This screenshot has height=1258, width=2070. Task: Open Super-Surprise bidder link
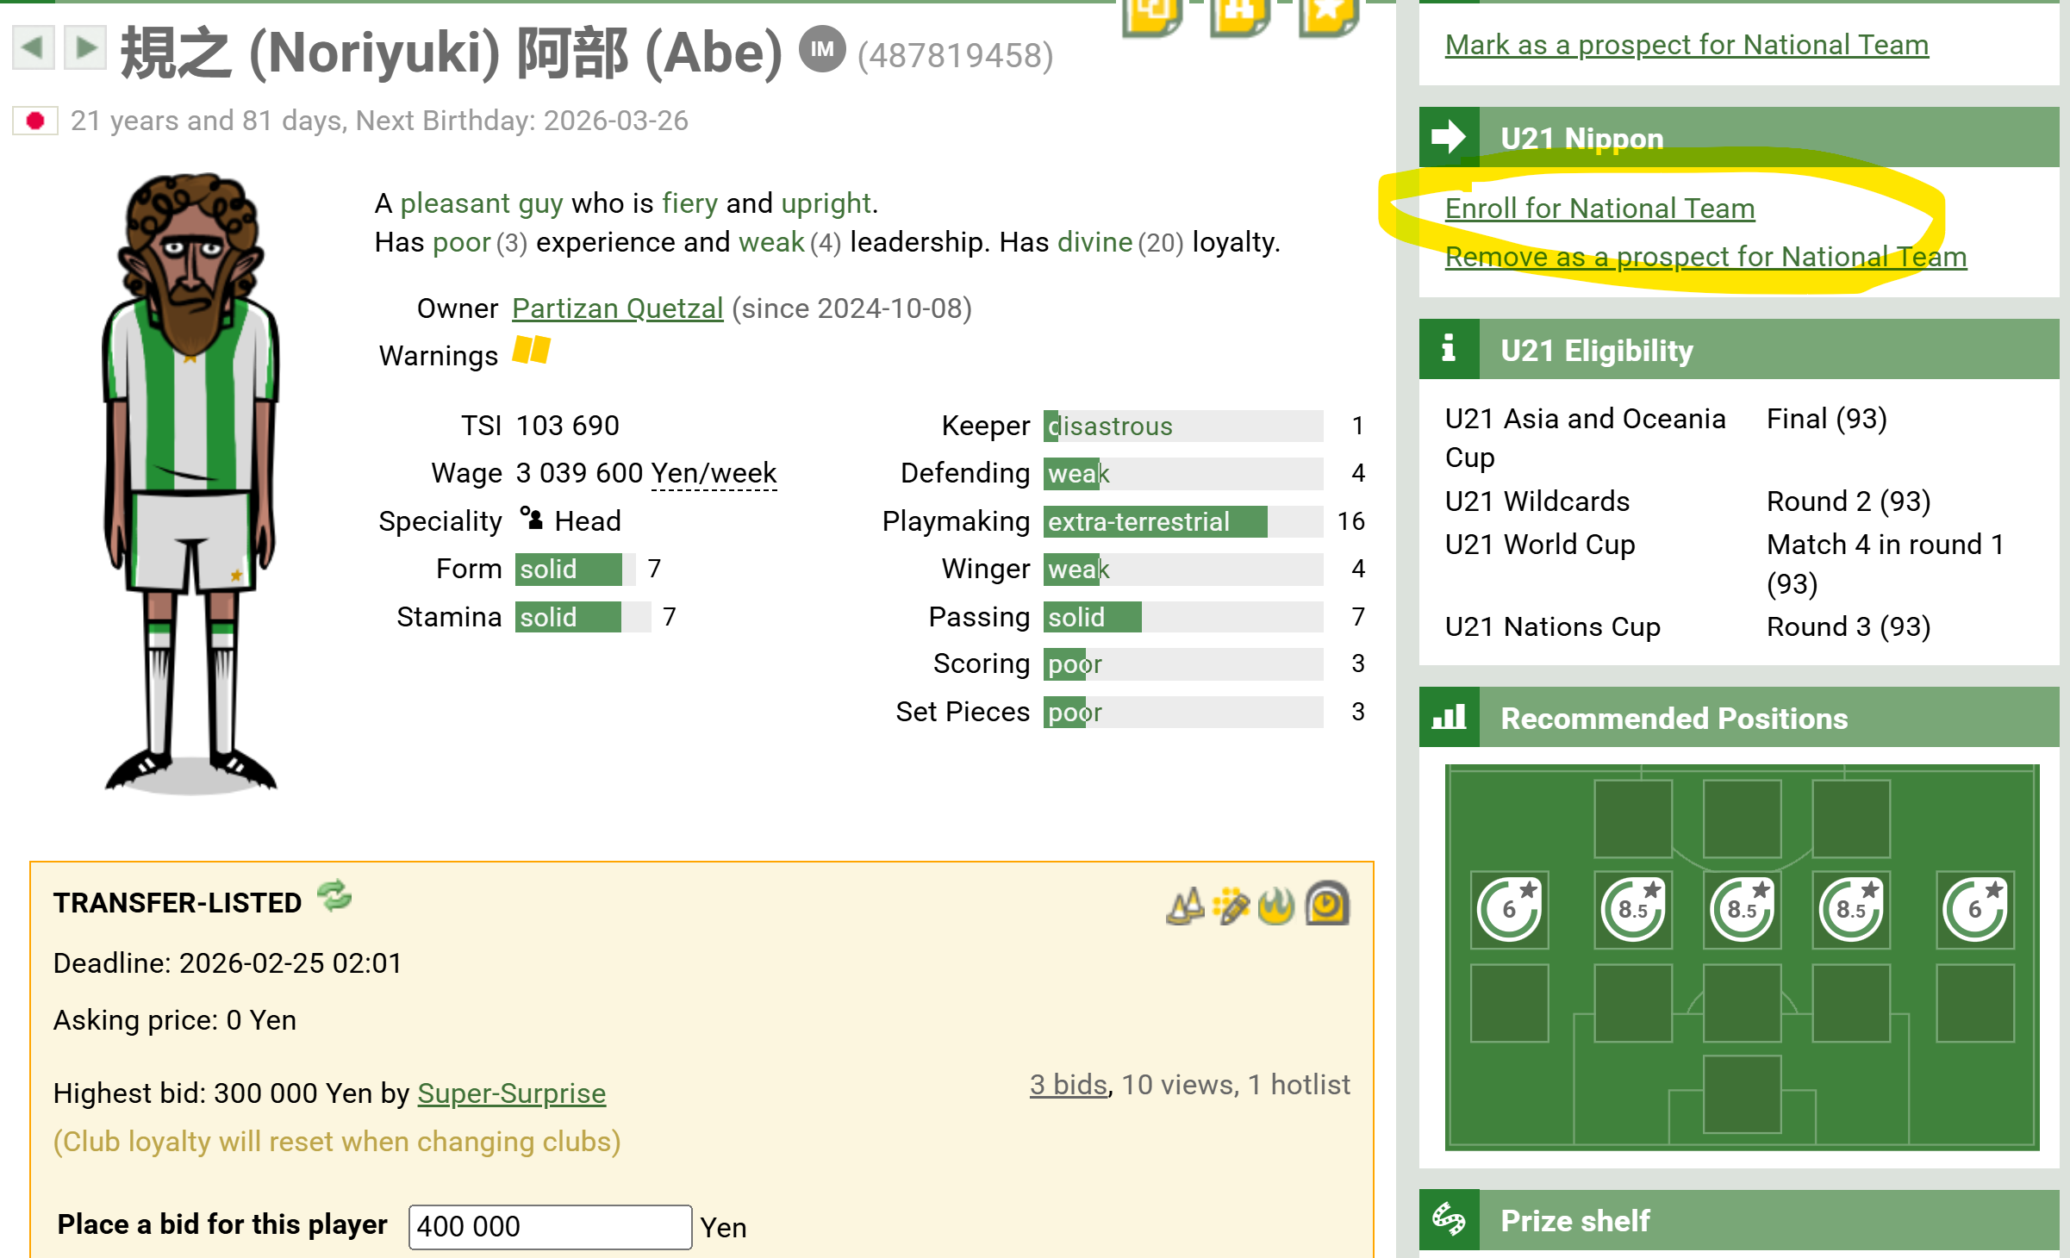coord(512,1093)
